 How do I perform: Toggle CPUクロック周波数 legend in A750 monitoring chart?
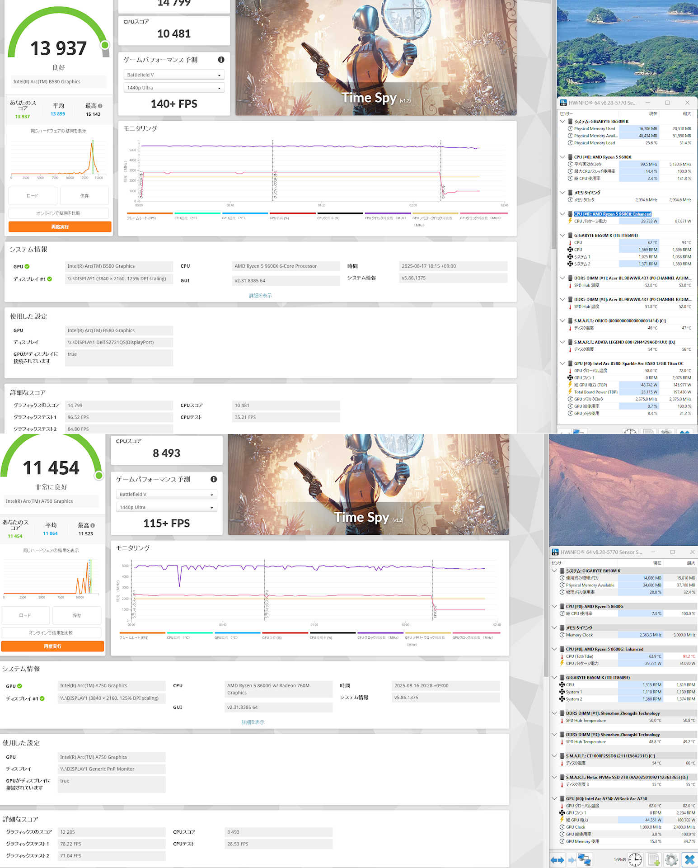point(380,637)
